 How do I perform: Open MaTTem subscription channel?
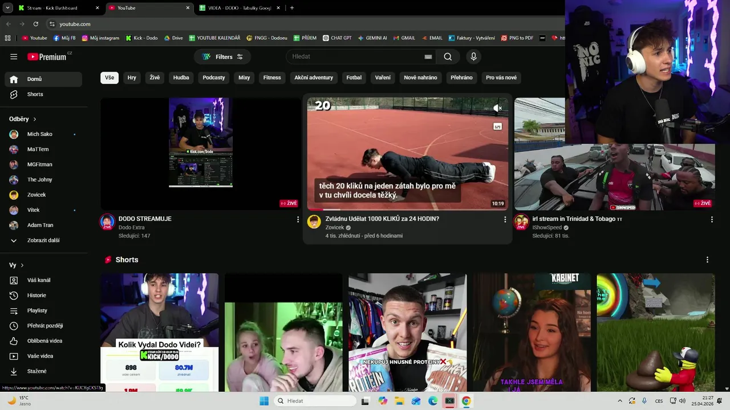43,149
